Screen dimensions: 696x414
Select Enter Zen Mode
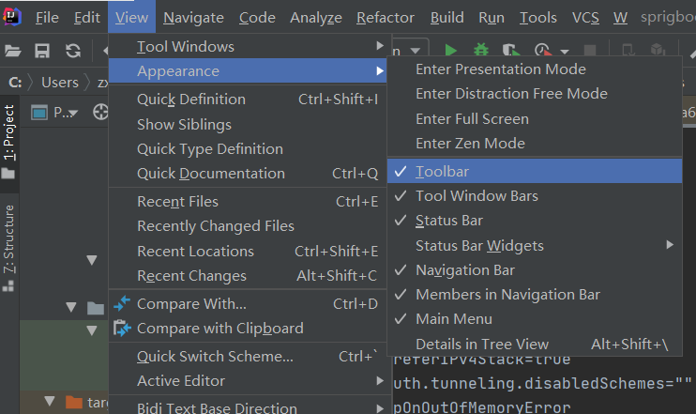point(470,144)
